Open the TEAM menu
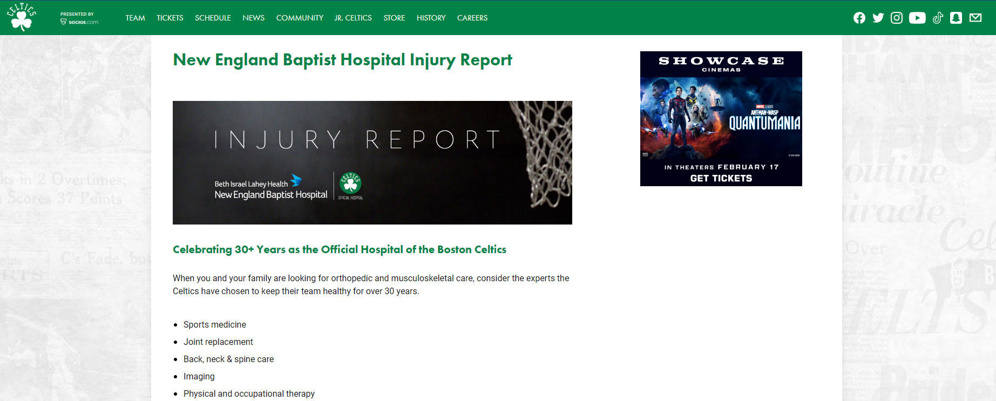Image resolution: width=996 pixels, height=401 pixels. pos(135,18)
